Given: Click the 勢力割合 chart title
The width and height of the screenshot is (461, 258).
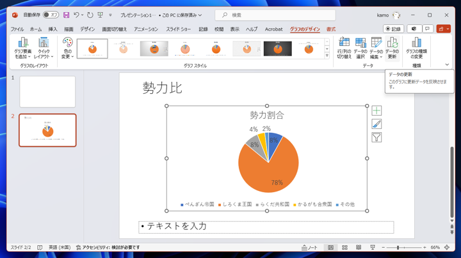Looking at the screenshot, I should (267, 115).
